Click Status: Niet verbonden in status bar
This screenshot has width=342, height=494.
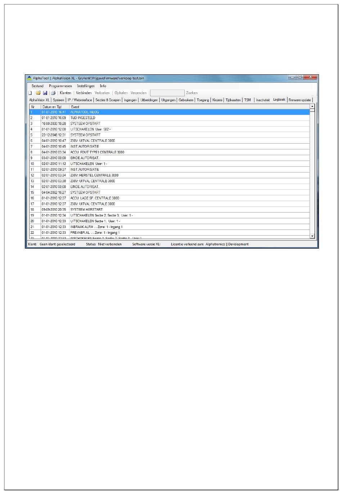tap(104, 244)
